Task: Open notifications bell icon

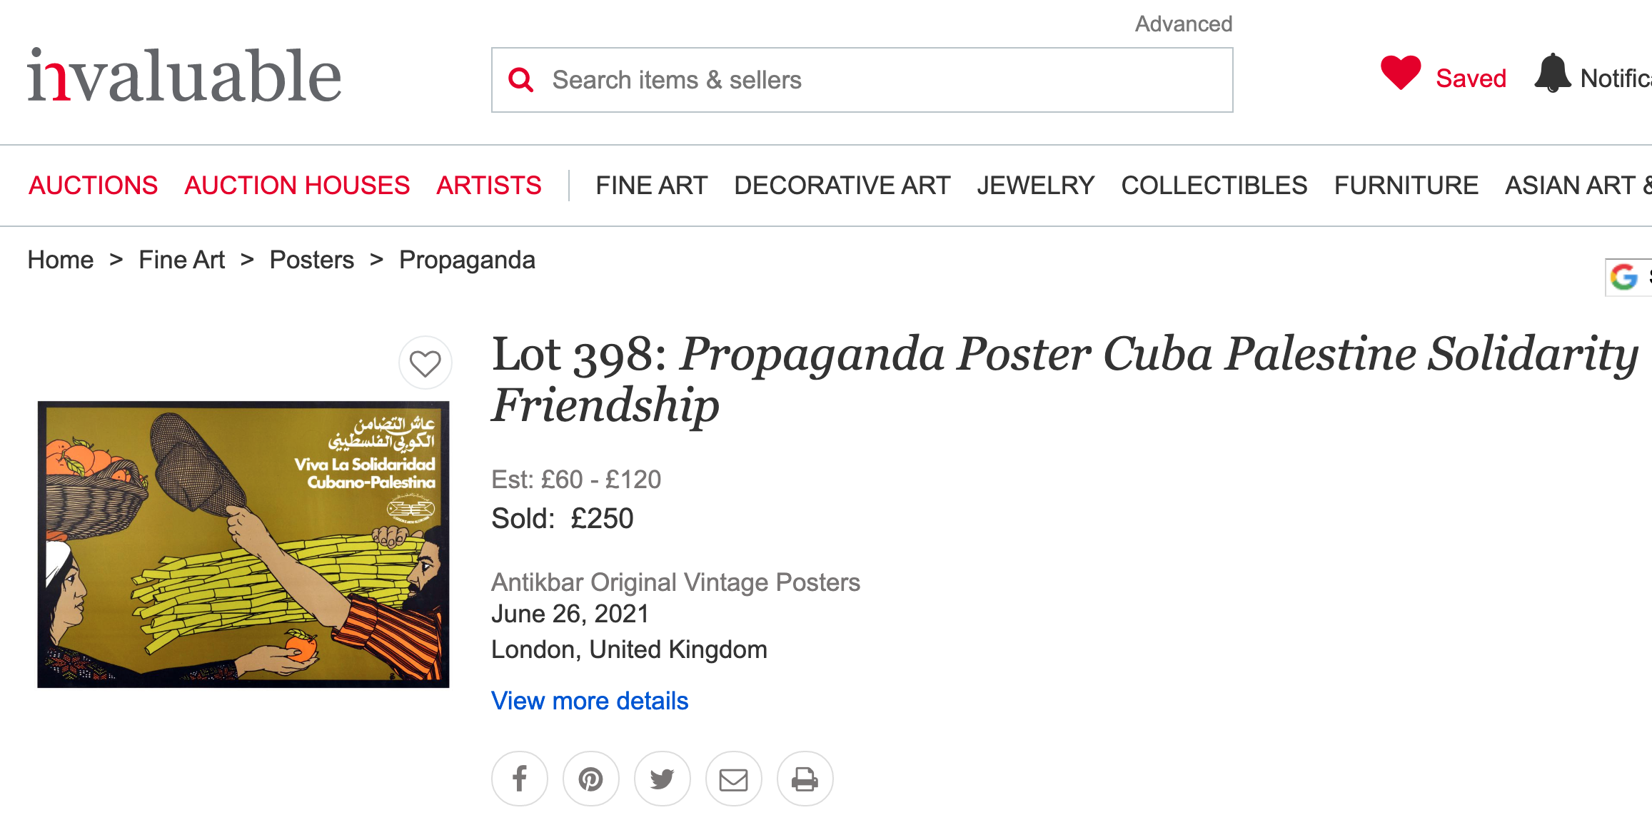Action: tap(1553, 74)
